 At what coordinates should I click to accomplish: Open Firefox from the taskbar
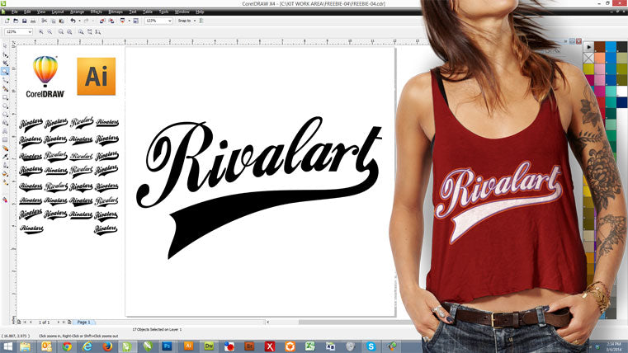tap(107, 346)
